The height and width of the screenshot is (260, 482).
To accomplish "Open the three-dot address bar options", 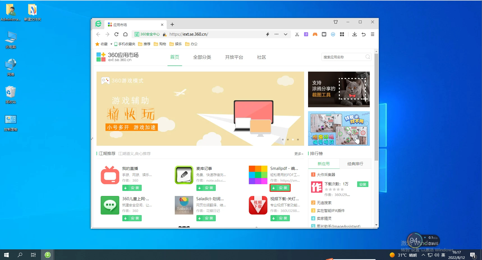I will [276, 34].
